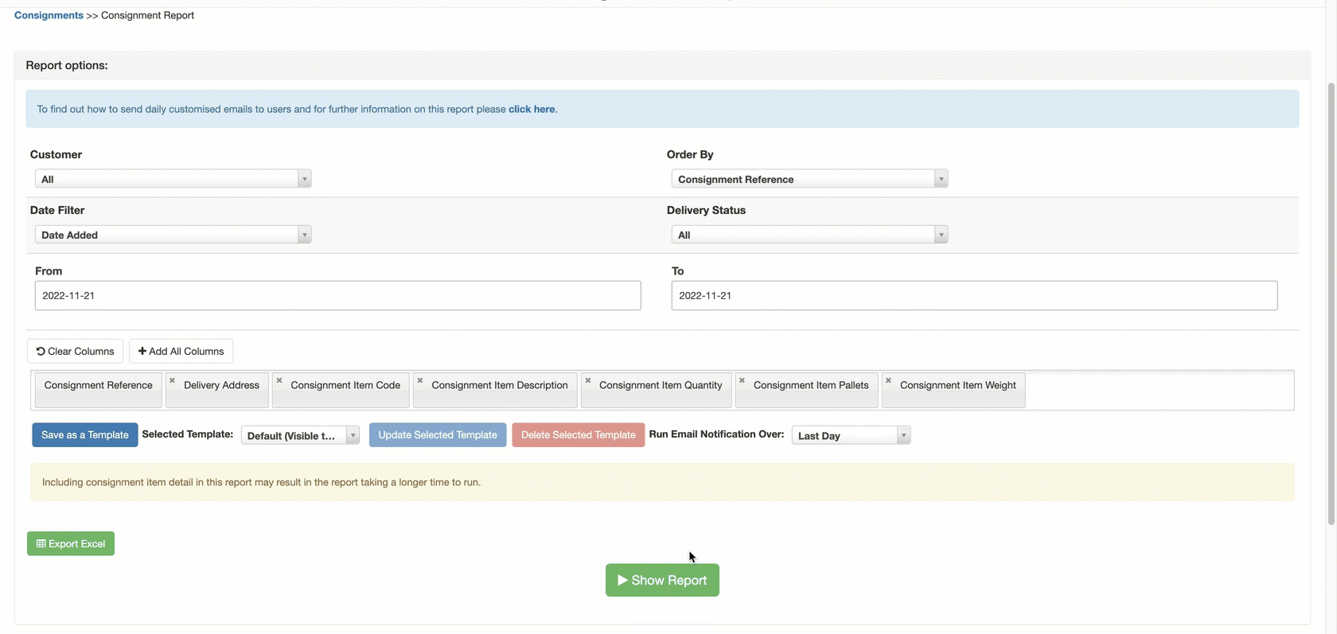1337x634 pixels.
Task: Click the 'Report options:' heading
Action: (67, 65)
